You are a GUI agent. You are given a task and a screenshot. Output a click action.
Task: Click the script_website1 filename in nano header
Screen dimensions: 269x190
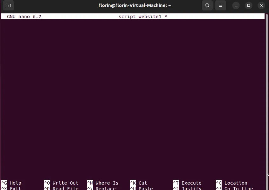click(x=140, y=17)
